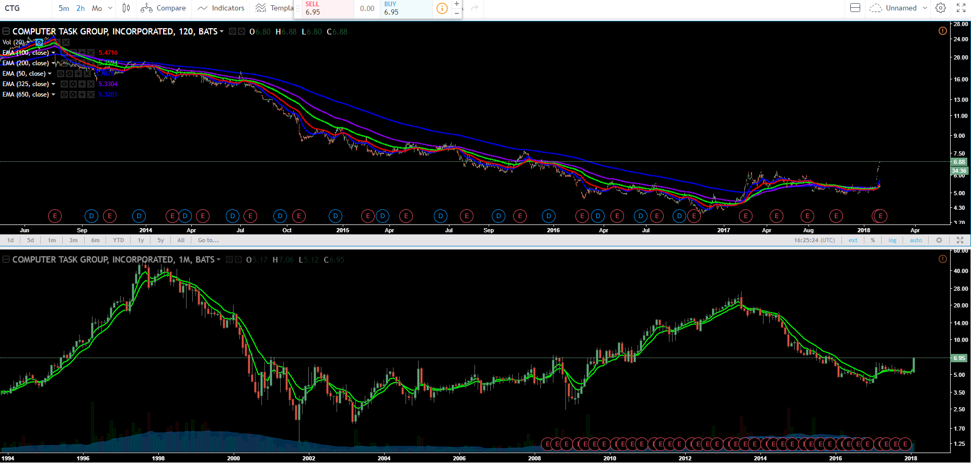Expand EMA (325, close) dropdown arrow

53,84
